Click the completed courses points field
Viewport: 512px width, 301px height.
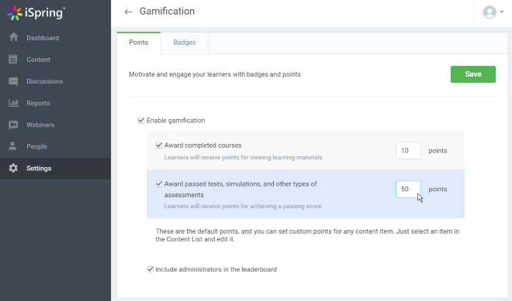pyautogui.click(x=408, y=150)
